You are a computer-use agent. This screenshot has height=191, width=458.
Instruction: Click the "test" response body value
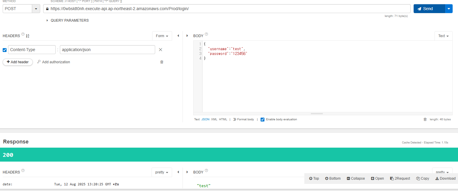pos(204,186)
